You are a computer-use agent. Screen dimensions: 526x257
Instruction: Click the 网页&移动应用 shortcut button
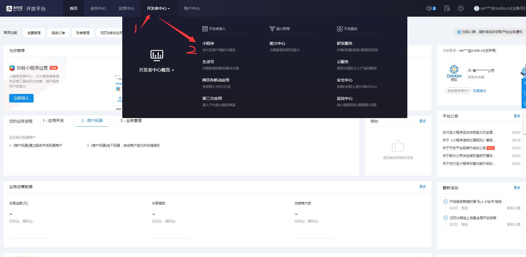109,33
